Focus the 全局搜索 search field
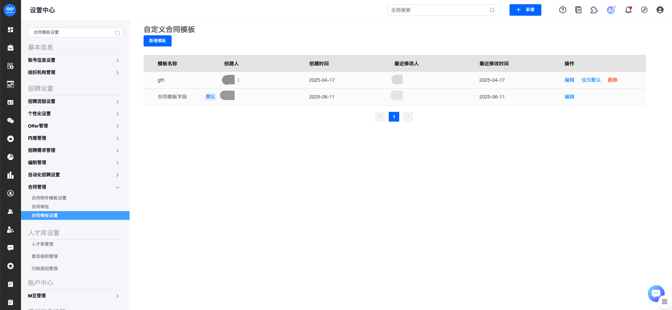 (444, 10)
